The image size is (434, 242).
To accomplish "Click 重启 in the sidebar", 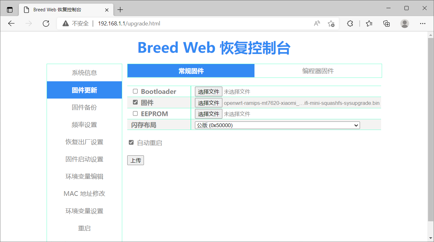I will tap(84, 228).
